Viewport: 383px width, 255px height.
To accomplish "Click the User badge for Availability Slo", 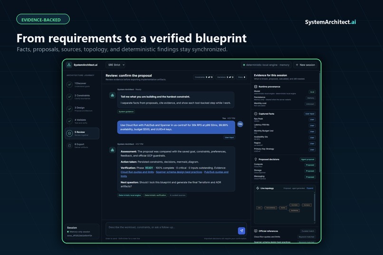I will 312,138.
